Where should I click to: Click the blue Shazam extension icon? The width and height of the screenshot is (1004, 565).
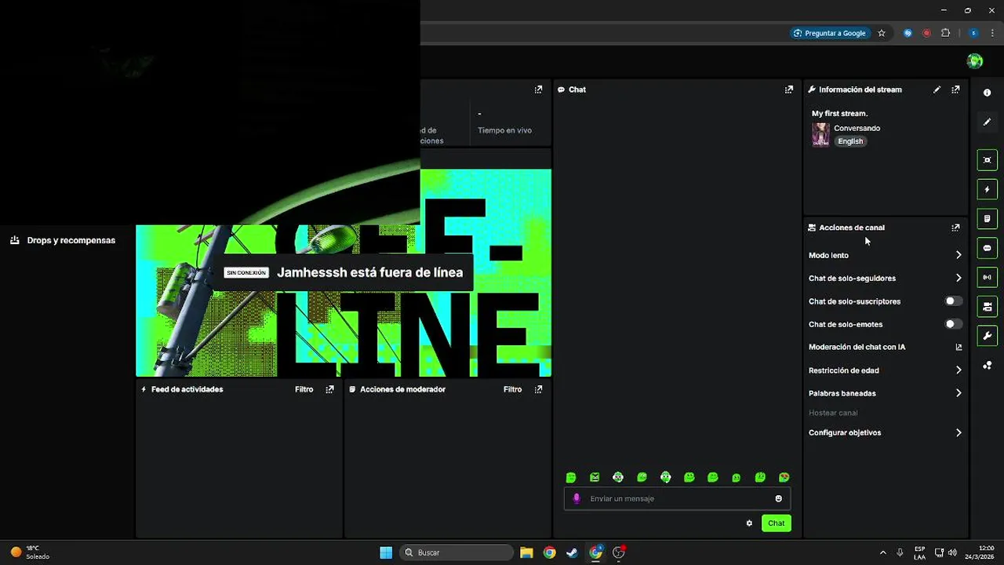[x=908, y=33]
